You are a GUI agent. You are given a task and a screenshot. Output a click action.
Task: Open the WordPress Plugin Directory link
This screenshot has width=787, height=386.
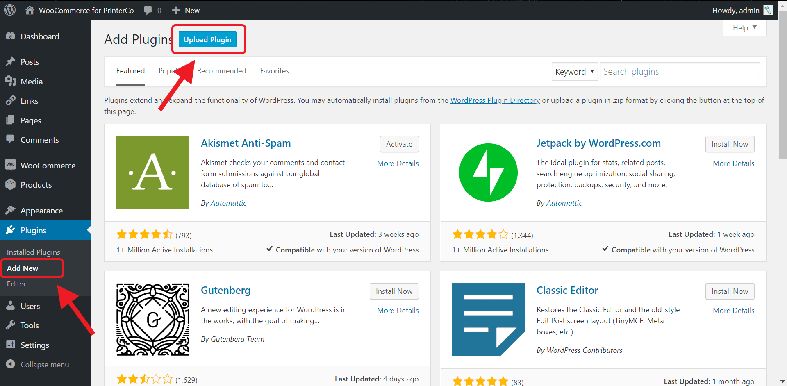pos(495,100)
